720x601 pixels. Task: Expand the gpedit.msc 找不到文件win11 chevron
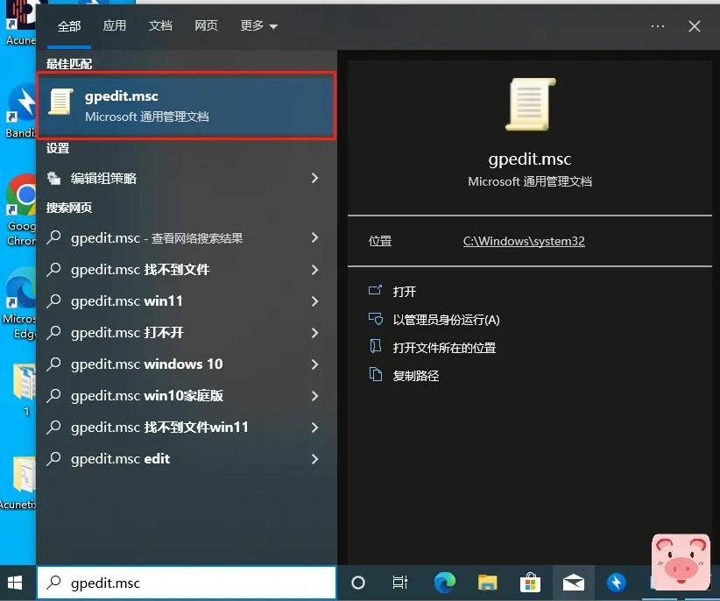pyautogui.click(x=315, y=428)
